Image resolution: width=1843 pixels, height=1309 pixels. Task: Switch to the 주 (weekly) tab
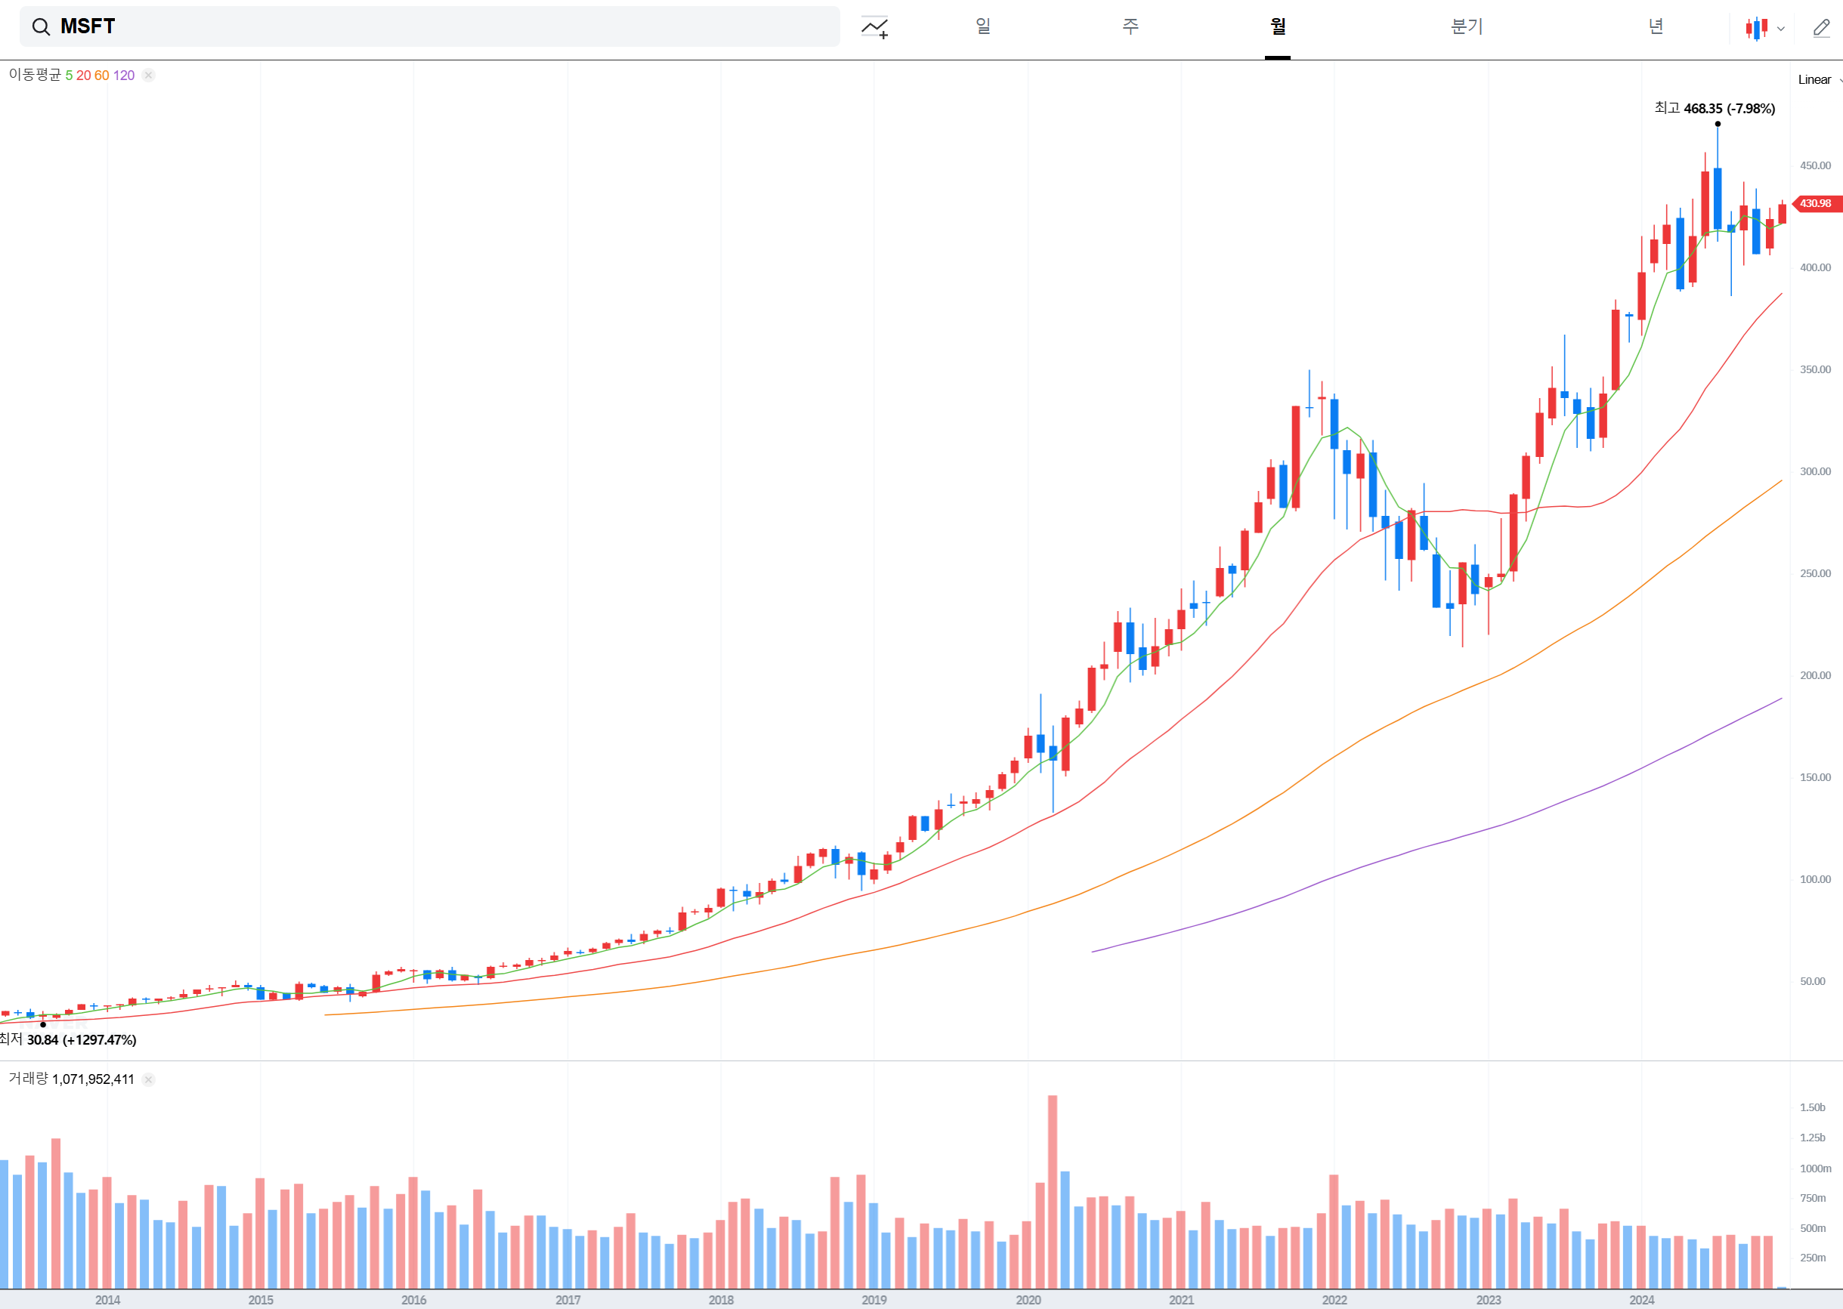coord(1130,26)
